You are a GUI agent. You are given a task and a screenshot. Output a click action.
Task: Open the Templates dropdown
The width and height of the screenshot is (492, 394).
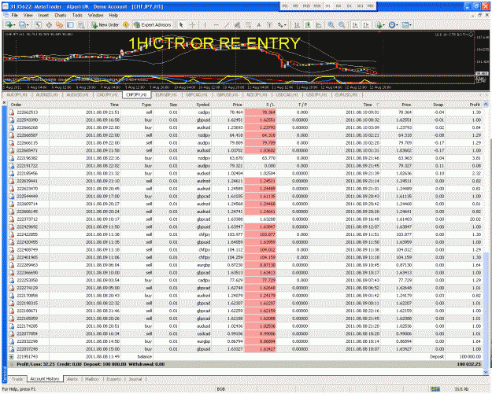407,24
